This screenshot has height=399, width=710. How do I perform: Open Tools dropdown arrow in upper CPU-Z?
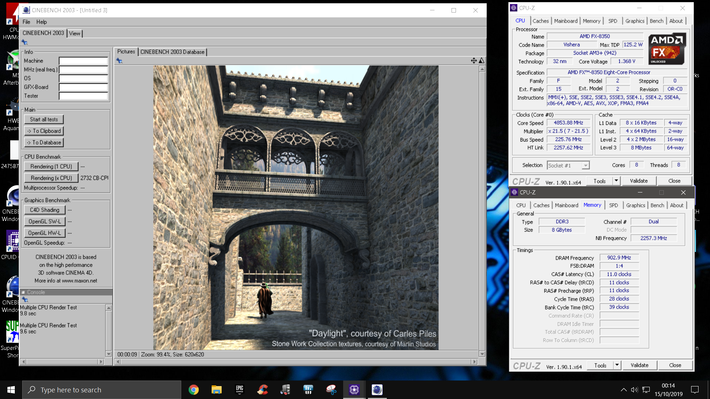pos(616,181)
